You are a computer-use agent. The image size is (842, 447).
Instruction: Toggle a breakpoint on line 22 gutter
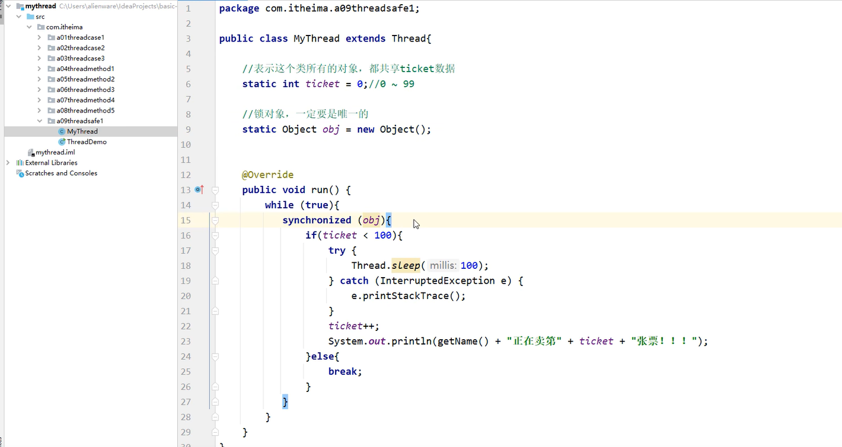[x=199, y=326]
